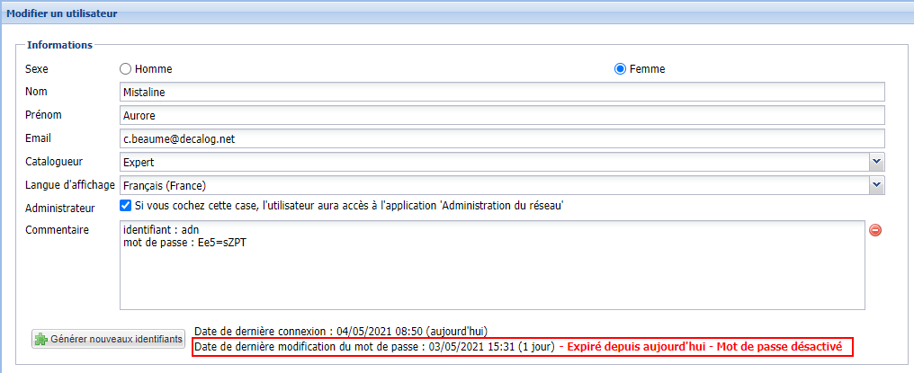The width and height of the screenshot is (914, 373).
Task: Click the Informations group legend
Action: (x=60, y=45)
